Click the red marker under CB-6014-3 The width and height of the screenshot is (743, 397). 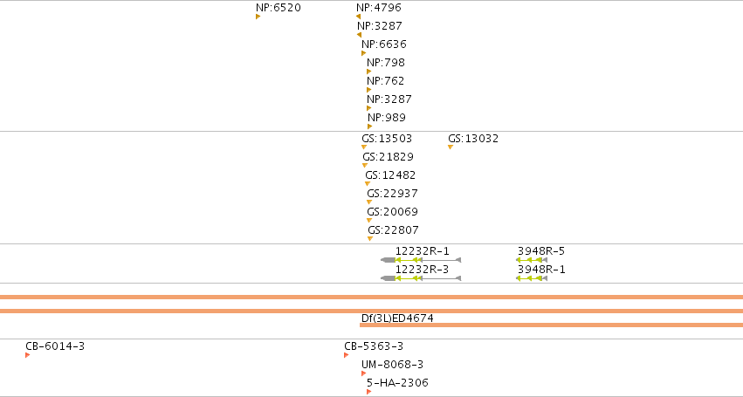[x=27, y=355]
